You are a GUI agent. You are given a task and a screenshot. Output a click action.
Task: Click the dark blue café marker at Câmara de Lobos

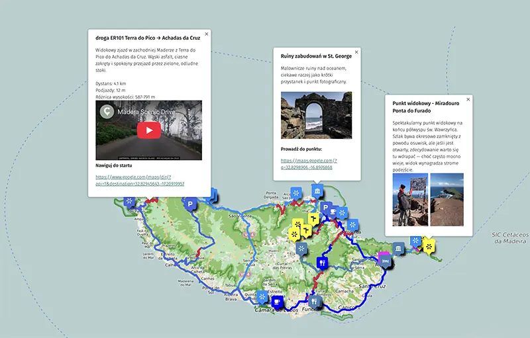tap(278, 301)
